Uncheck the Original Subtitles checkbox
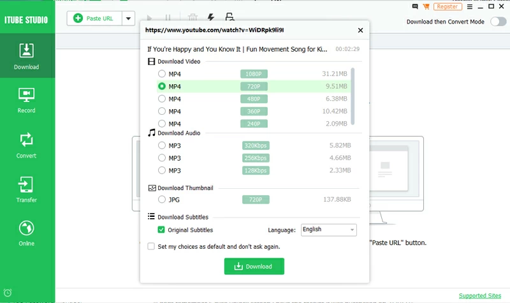510x303 pixels. click(x=161, y=230)
